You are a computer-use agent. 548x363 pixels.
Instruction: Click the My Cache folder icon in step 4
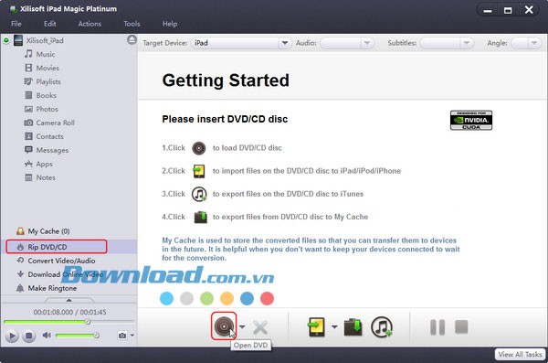click(201, 217)
